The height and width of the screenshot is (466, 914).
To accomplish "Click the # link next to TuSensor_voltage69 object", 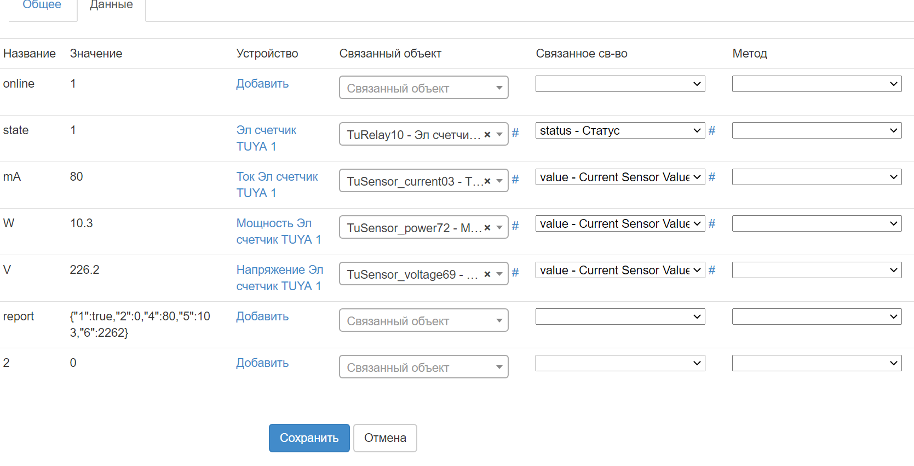I will pyautogui.click(x=515, y=273).
